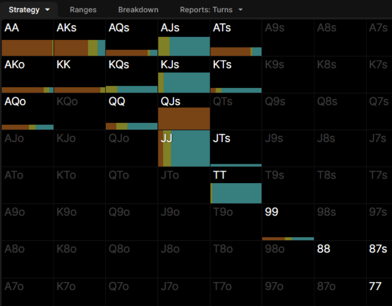392x306 pixels.
Task: Select the 88 hand cell
Action: 340,259
